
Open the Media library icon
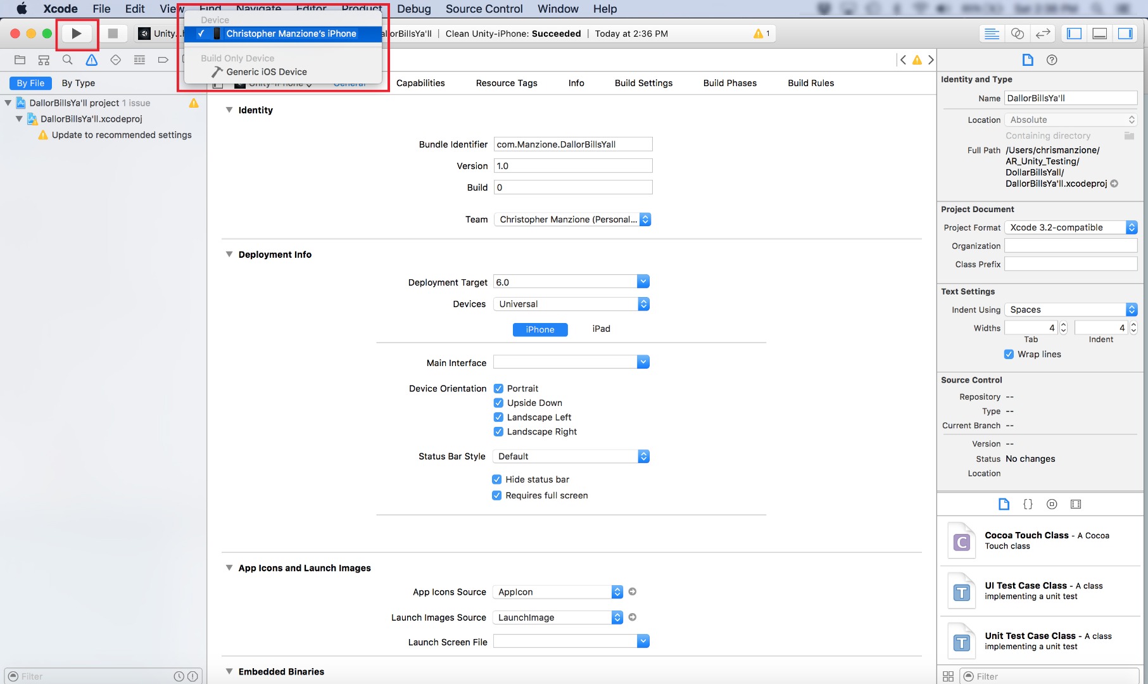pyautogui.click(x=1076, y=504)
